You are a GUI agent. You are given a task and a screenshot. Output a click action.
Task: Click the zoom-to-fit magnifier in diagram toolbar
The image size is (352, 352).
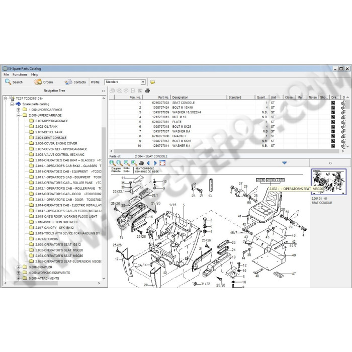tap(120, 163)
